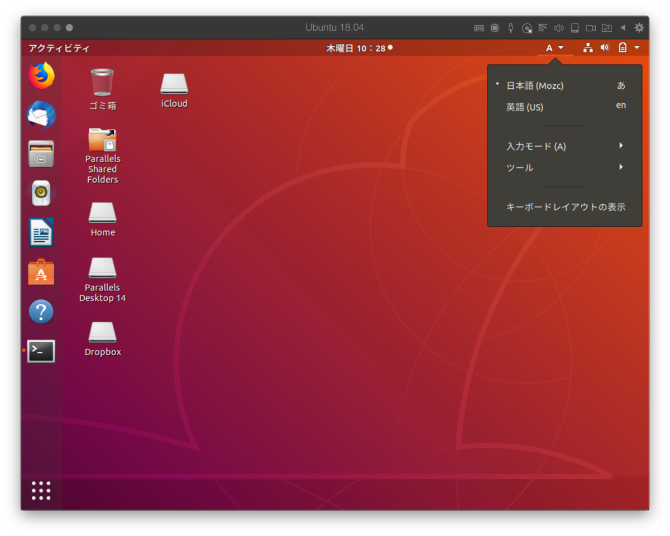This screenshot has width=670, height=536.
Task: Open the Terminal icon in the dock
Action: coord(41,351)
